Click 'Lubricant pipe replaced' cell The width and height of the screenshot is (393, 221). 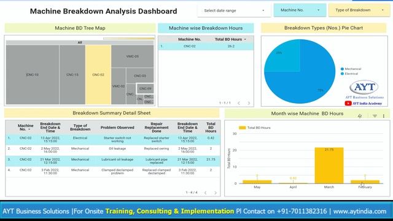157,161
